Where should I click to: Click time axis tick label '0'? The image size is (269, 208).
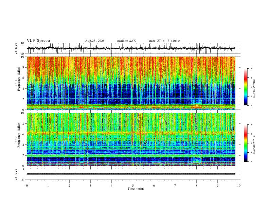click(27, 186)
